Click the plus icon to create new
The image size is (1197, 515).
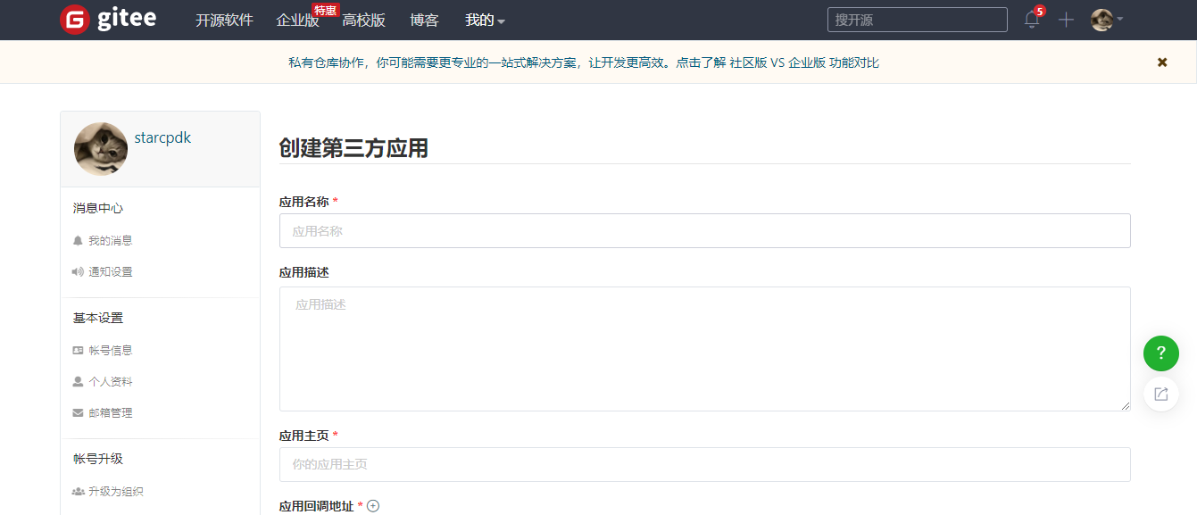coord(1066,20)
